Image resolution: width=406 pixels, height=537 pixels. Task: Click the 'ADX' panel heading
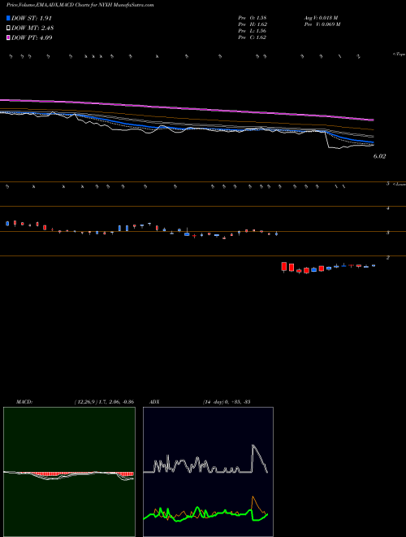154,402
